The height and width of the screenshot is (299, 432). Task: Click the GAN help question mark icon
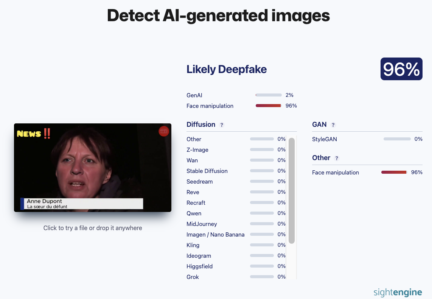coord(333,125)
